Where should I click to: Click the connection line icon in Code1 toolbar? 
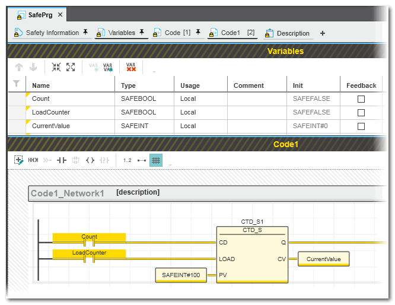(x=142, y=160)
